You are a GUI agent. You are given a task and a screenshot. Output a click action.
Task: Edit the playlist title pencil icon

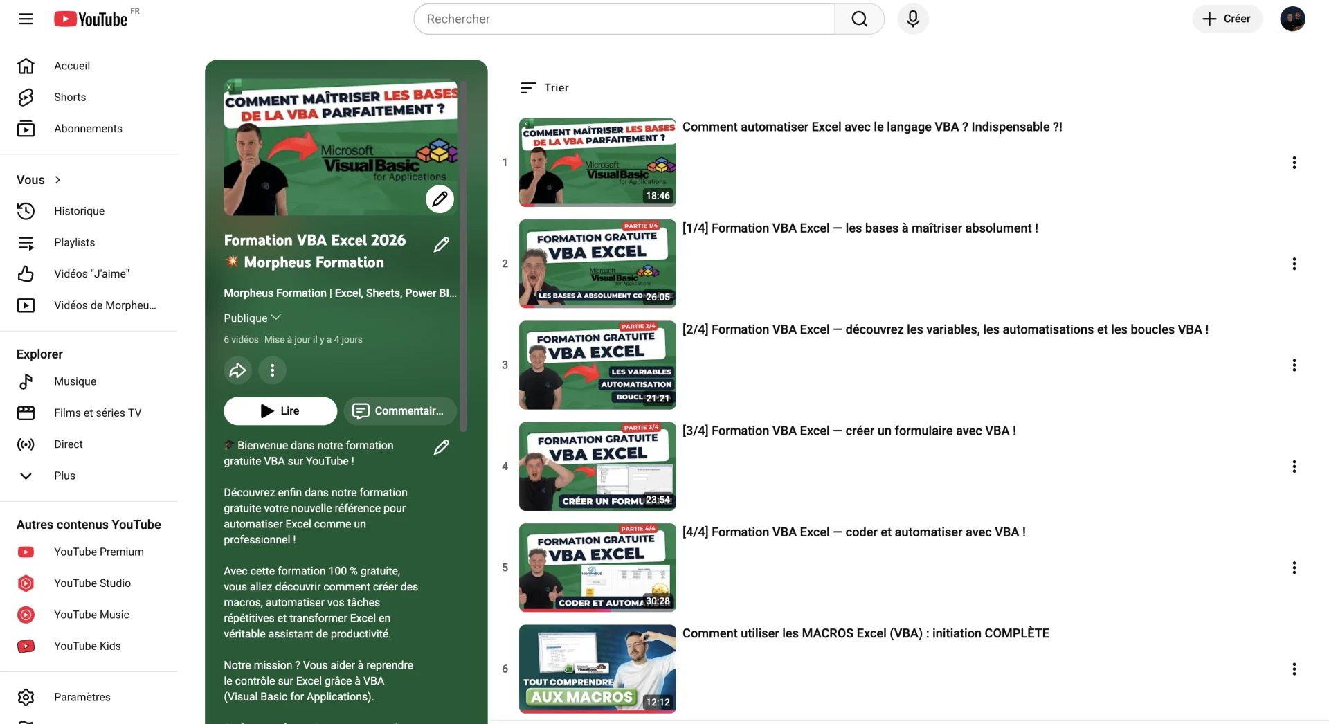441,244
